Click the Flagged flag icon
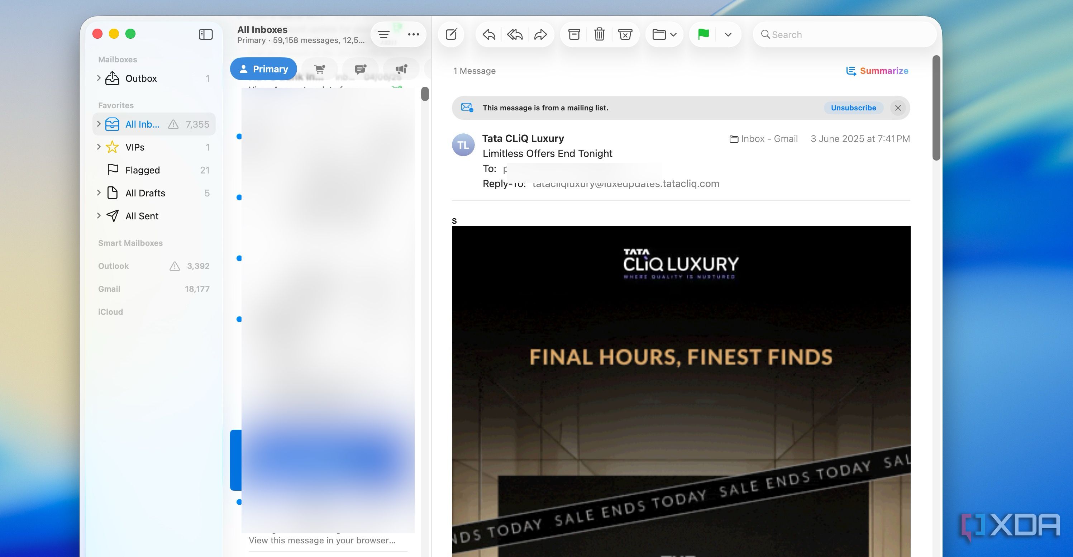Image resolution: width=1073 pixels, height=557 pixels. [113, 170]
